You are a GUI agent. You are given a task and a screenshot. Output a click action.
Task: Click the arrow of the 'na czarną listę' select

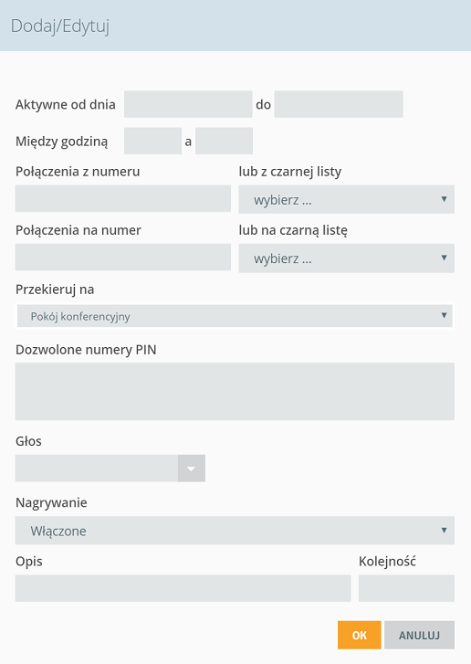pos(444,258)
